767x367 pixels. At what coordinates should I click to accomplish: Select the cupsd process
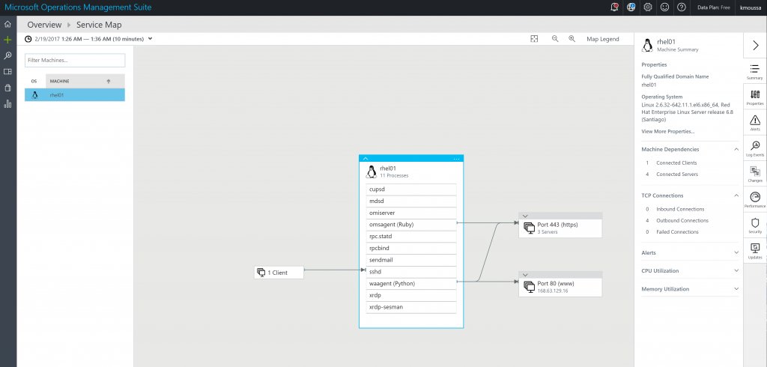coord(411,189)
